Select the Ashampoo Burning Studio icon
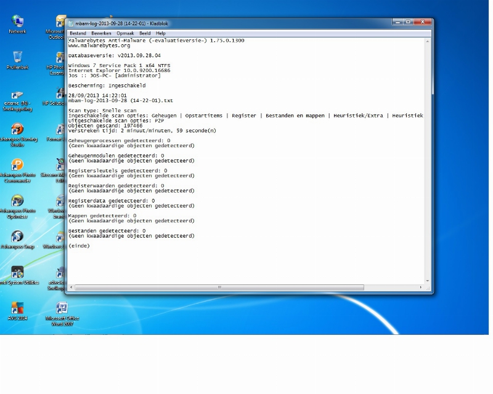Image resolution: width=493 pixels, height=394 pixels. pyautogui.click(x=17, y=135)
